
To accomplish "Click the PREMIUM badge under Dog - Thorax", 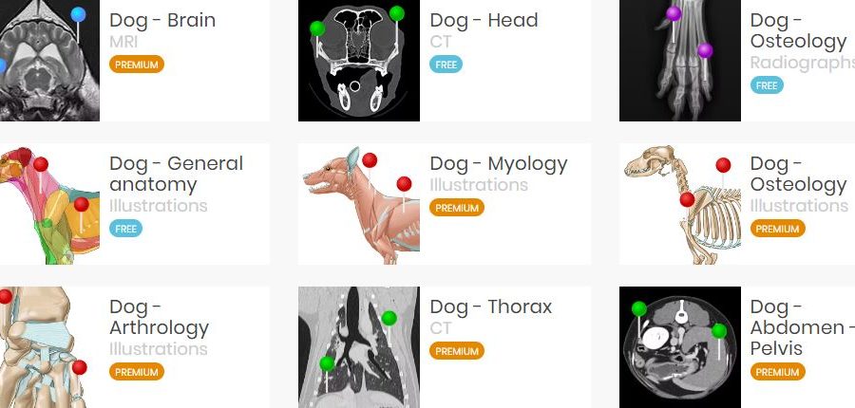I will pos(457,351).
